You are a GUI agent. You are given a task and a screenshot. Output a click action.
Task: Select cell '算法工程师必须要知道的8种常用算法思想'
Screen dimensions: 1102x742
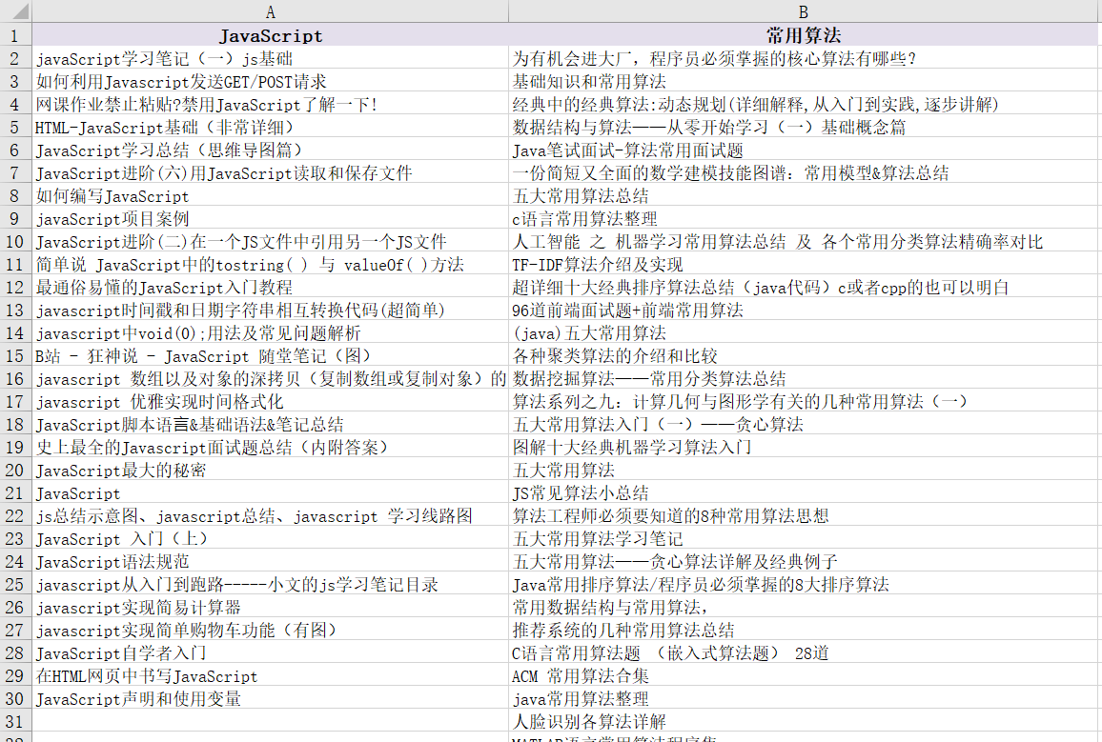(x=804, y=515)
